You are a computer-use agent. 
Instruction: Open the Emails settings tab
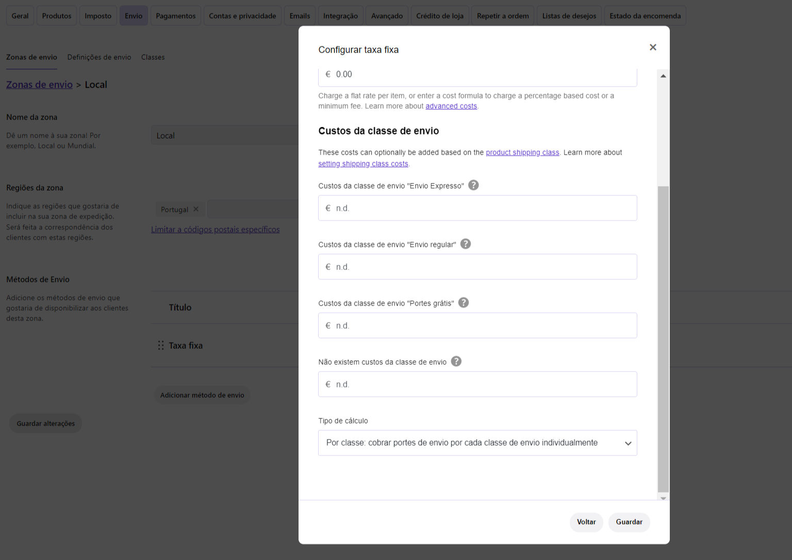point(300,16)
